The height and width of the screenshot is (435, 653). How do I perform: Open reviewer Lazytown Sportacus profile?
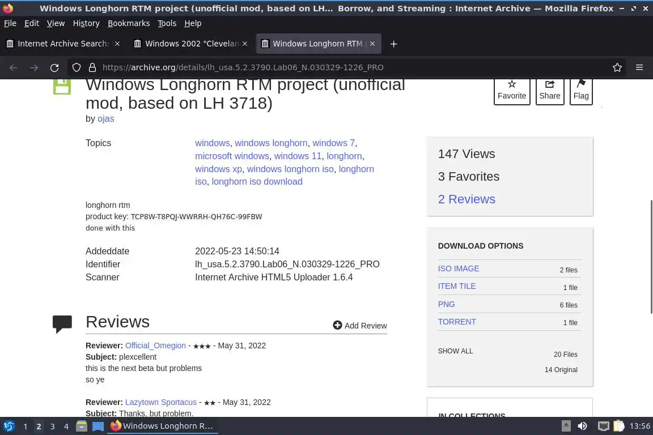click(x=161, y=402)
